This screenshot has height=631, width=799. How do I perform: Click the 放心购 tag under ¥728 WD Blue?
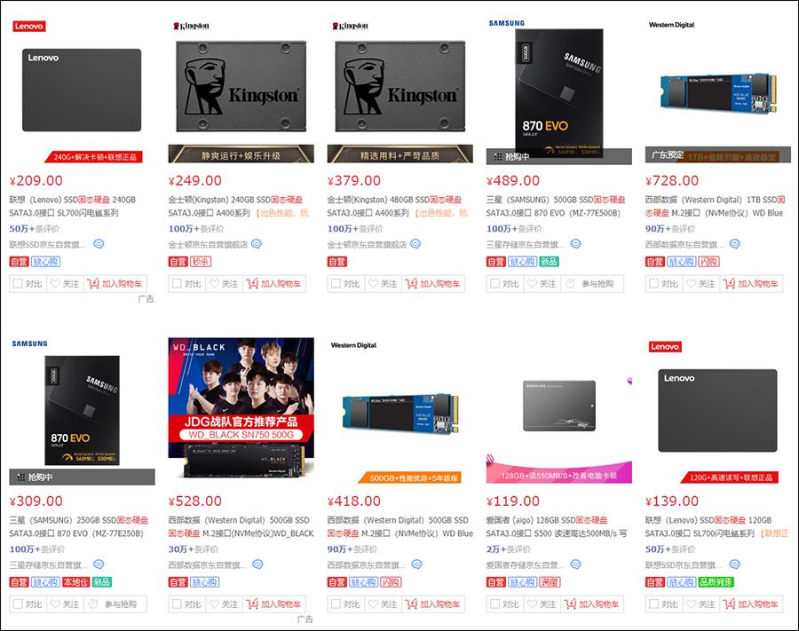[x=681, y=262]
